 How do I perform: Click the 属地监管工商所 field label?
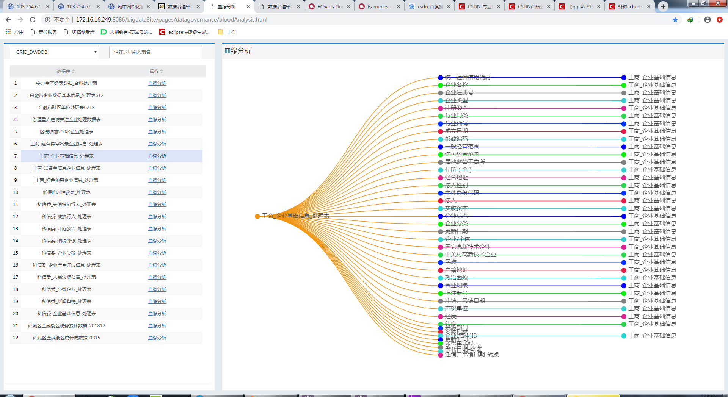pos(465,162)
